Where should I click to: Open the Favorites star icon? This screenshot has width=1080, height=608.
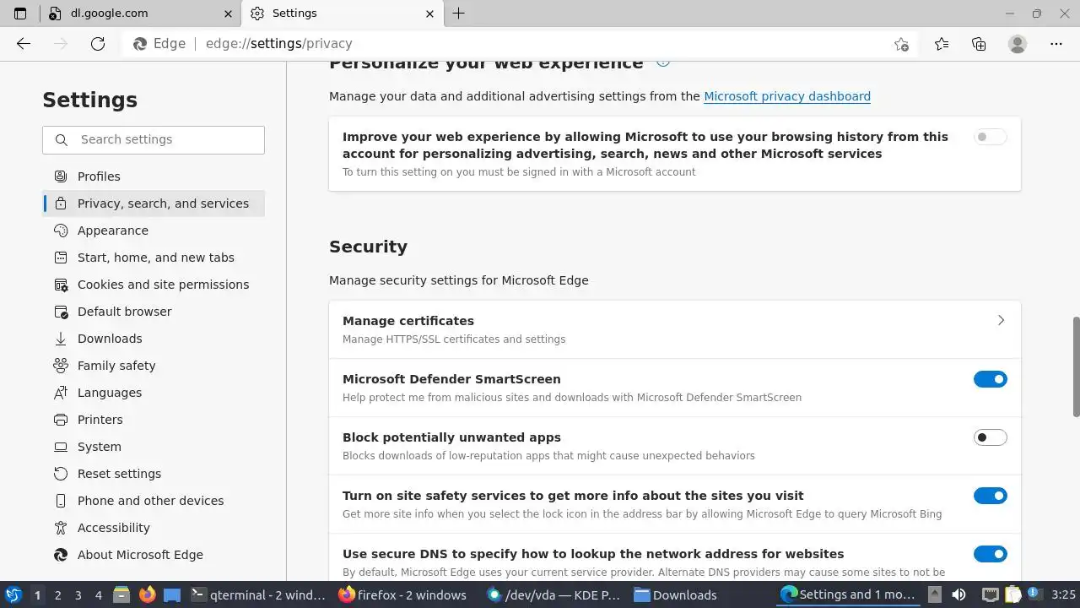pos(942,44)
